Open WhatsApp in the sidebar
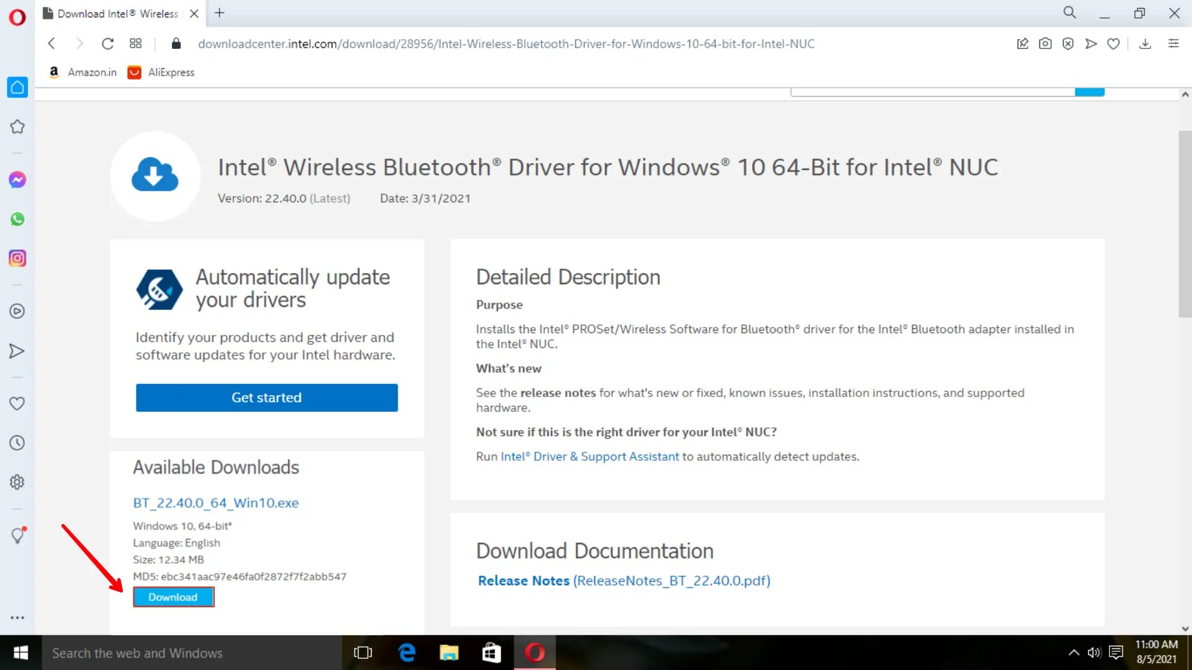The height and width of the screenshot is (670, 1192). tap(17, 219)
